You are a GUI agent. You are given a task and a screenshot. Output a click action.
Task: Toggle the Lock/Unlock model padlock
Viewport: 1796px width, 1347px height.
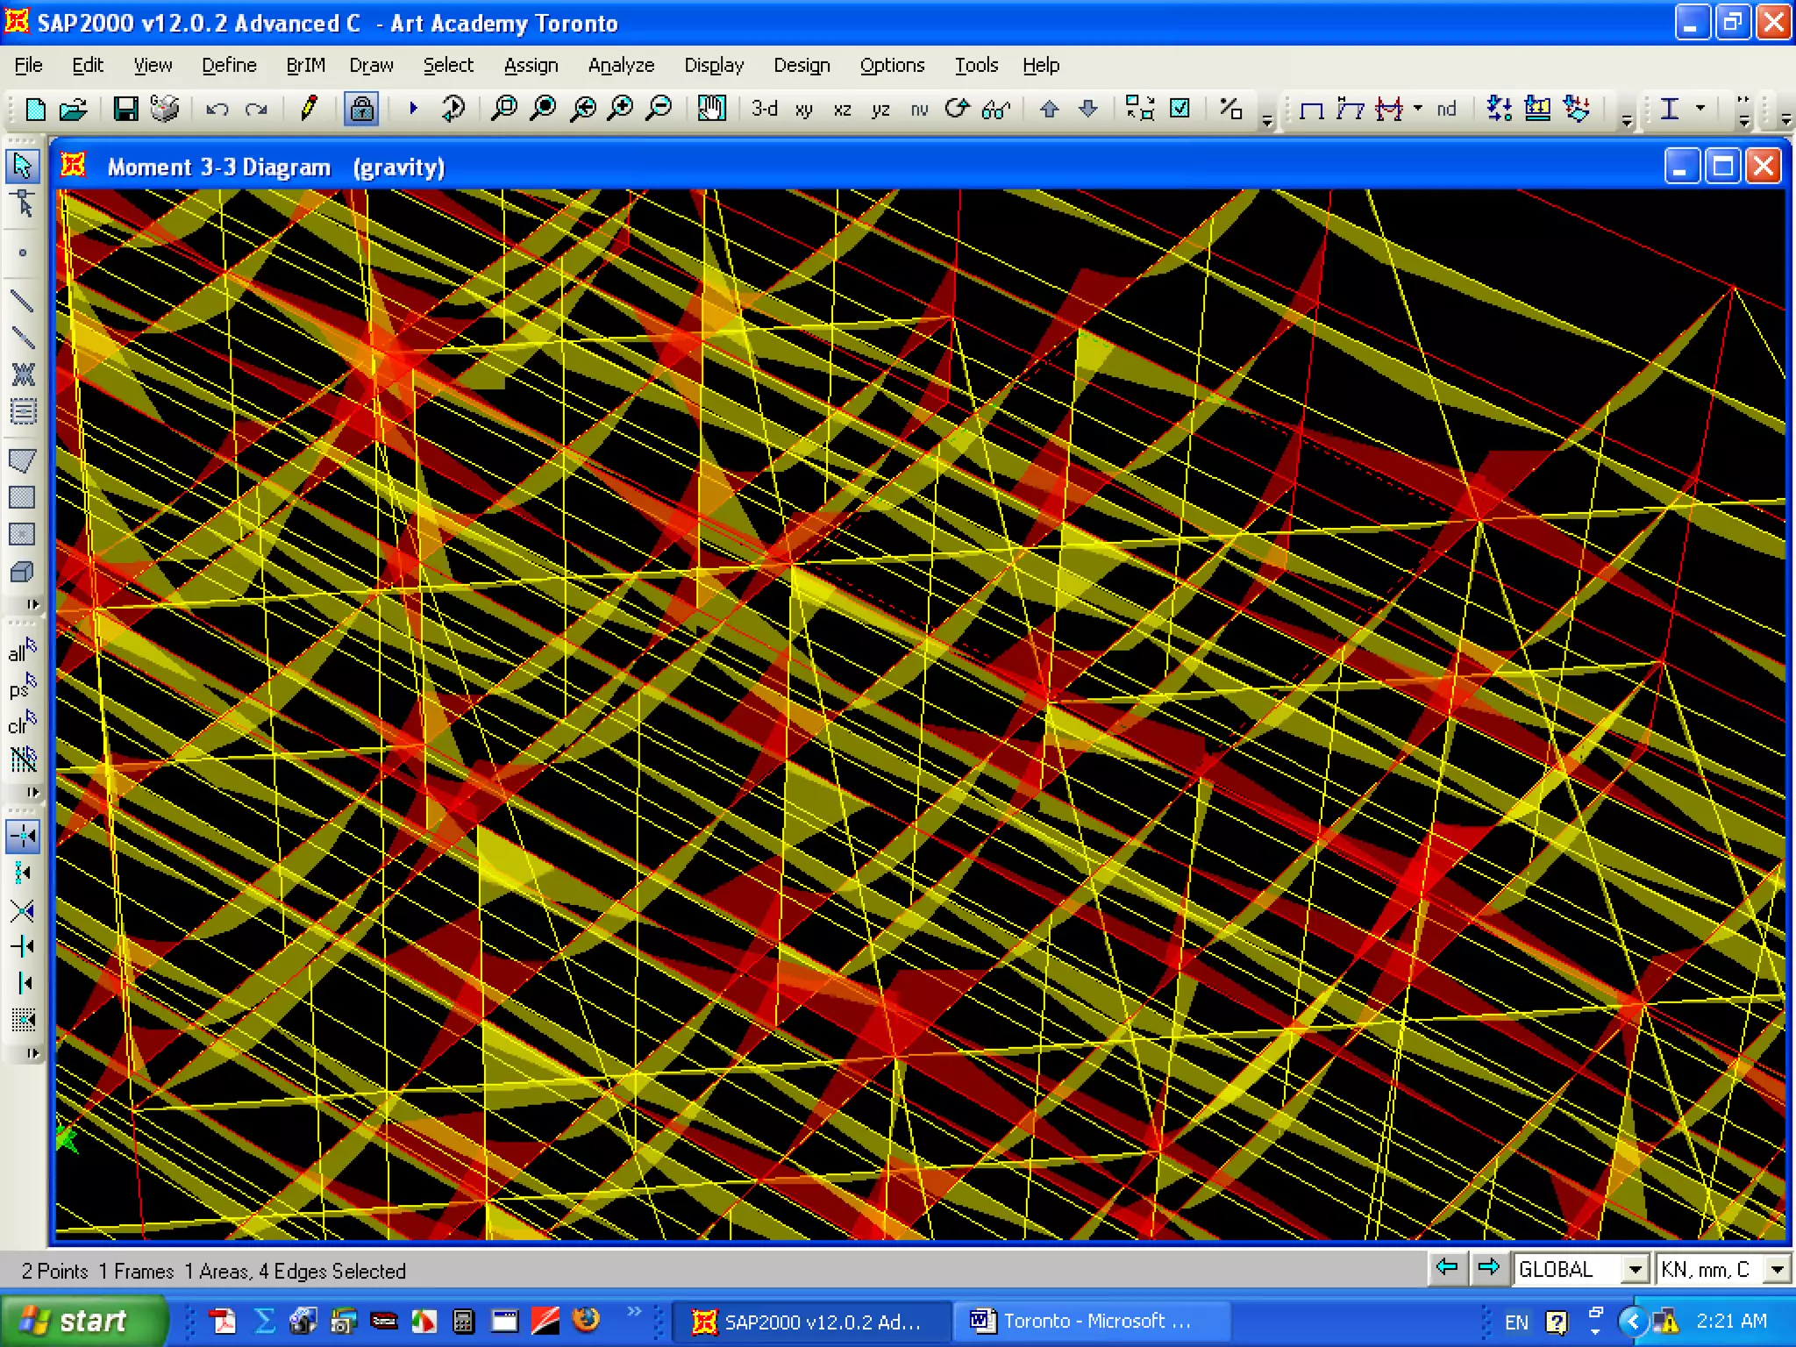click(361, 109)
